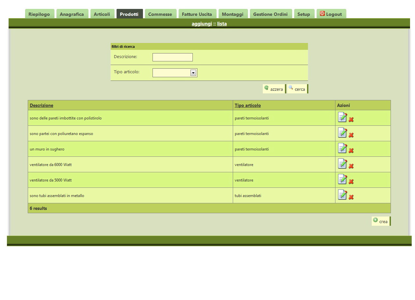Click the magnifier icon on the 'cerca' button
This screenshot has width=415, height=300.
(291, 88)
